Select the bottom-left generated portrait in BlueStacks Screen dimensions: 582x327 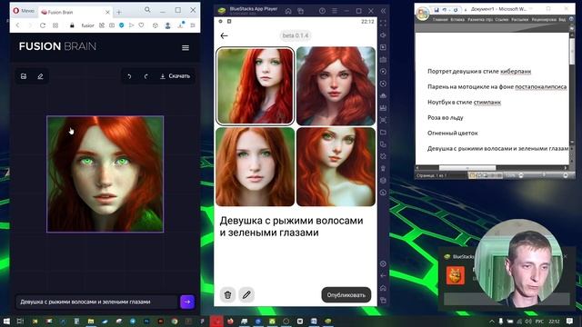[x=255, y=166]
